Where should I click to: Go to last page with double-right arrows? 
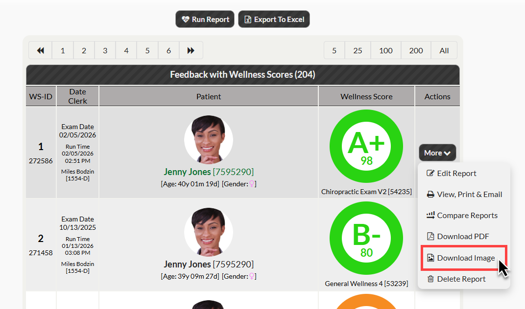(x=191, y=50)
